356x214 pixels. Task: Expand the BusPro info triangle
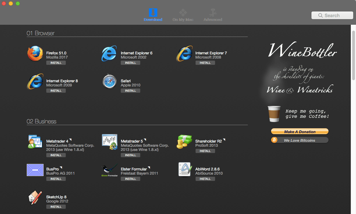(61, 168)
